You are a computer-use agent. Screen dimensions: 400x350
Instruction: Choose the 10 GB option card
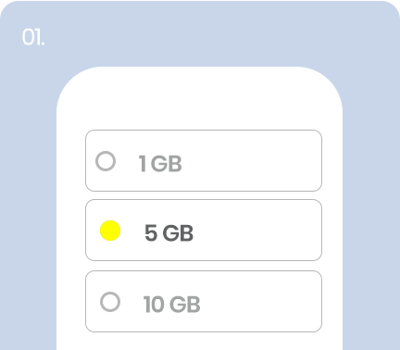pyautogui.click(x=204, y=301)
